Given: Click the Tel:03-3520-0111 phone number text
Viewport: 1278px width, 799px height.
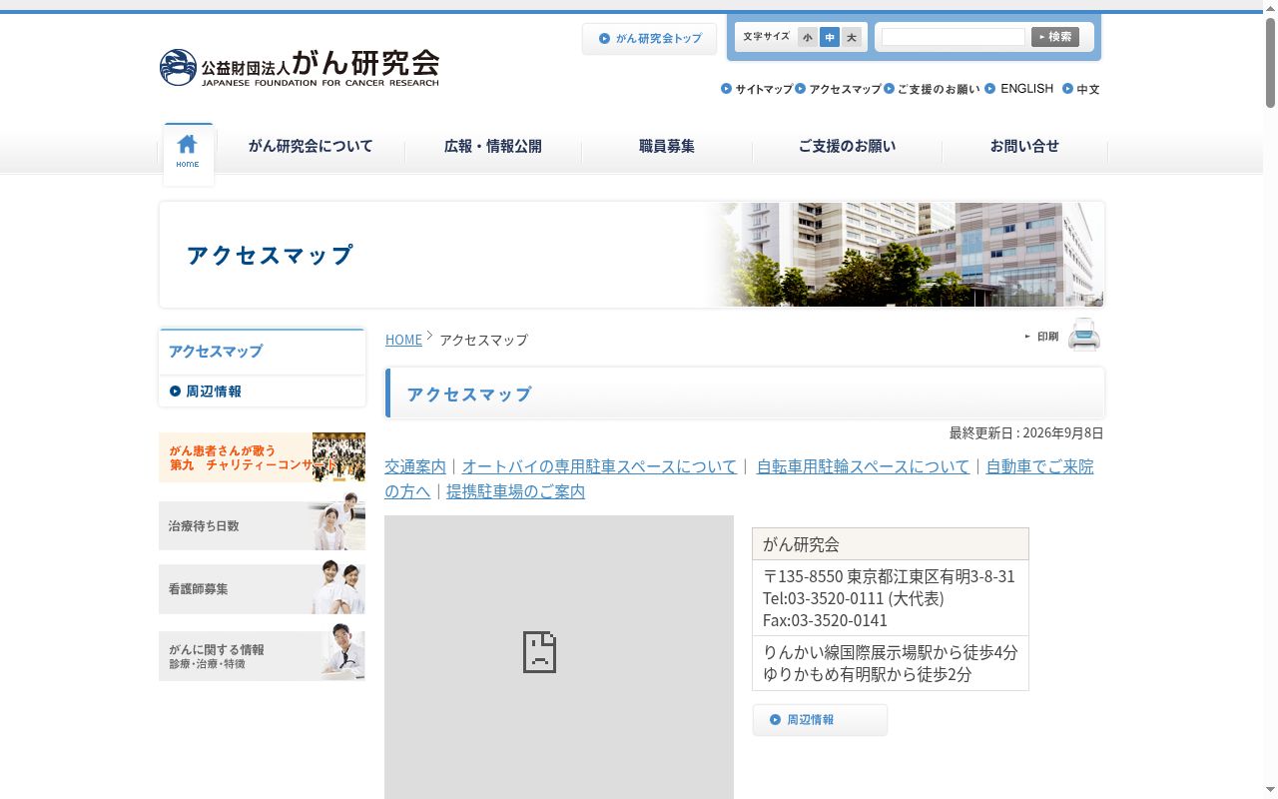Looking at the screenshot, I should 853,598.
